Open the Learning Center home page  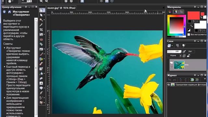pos(9,12)
